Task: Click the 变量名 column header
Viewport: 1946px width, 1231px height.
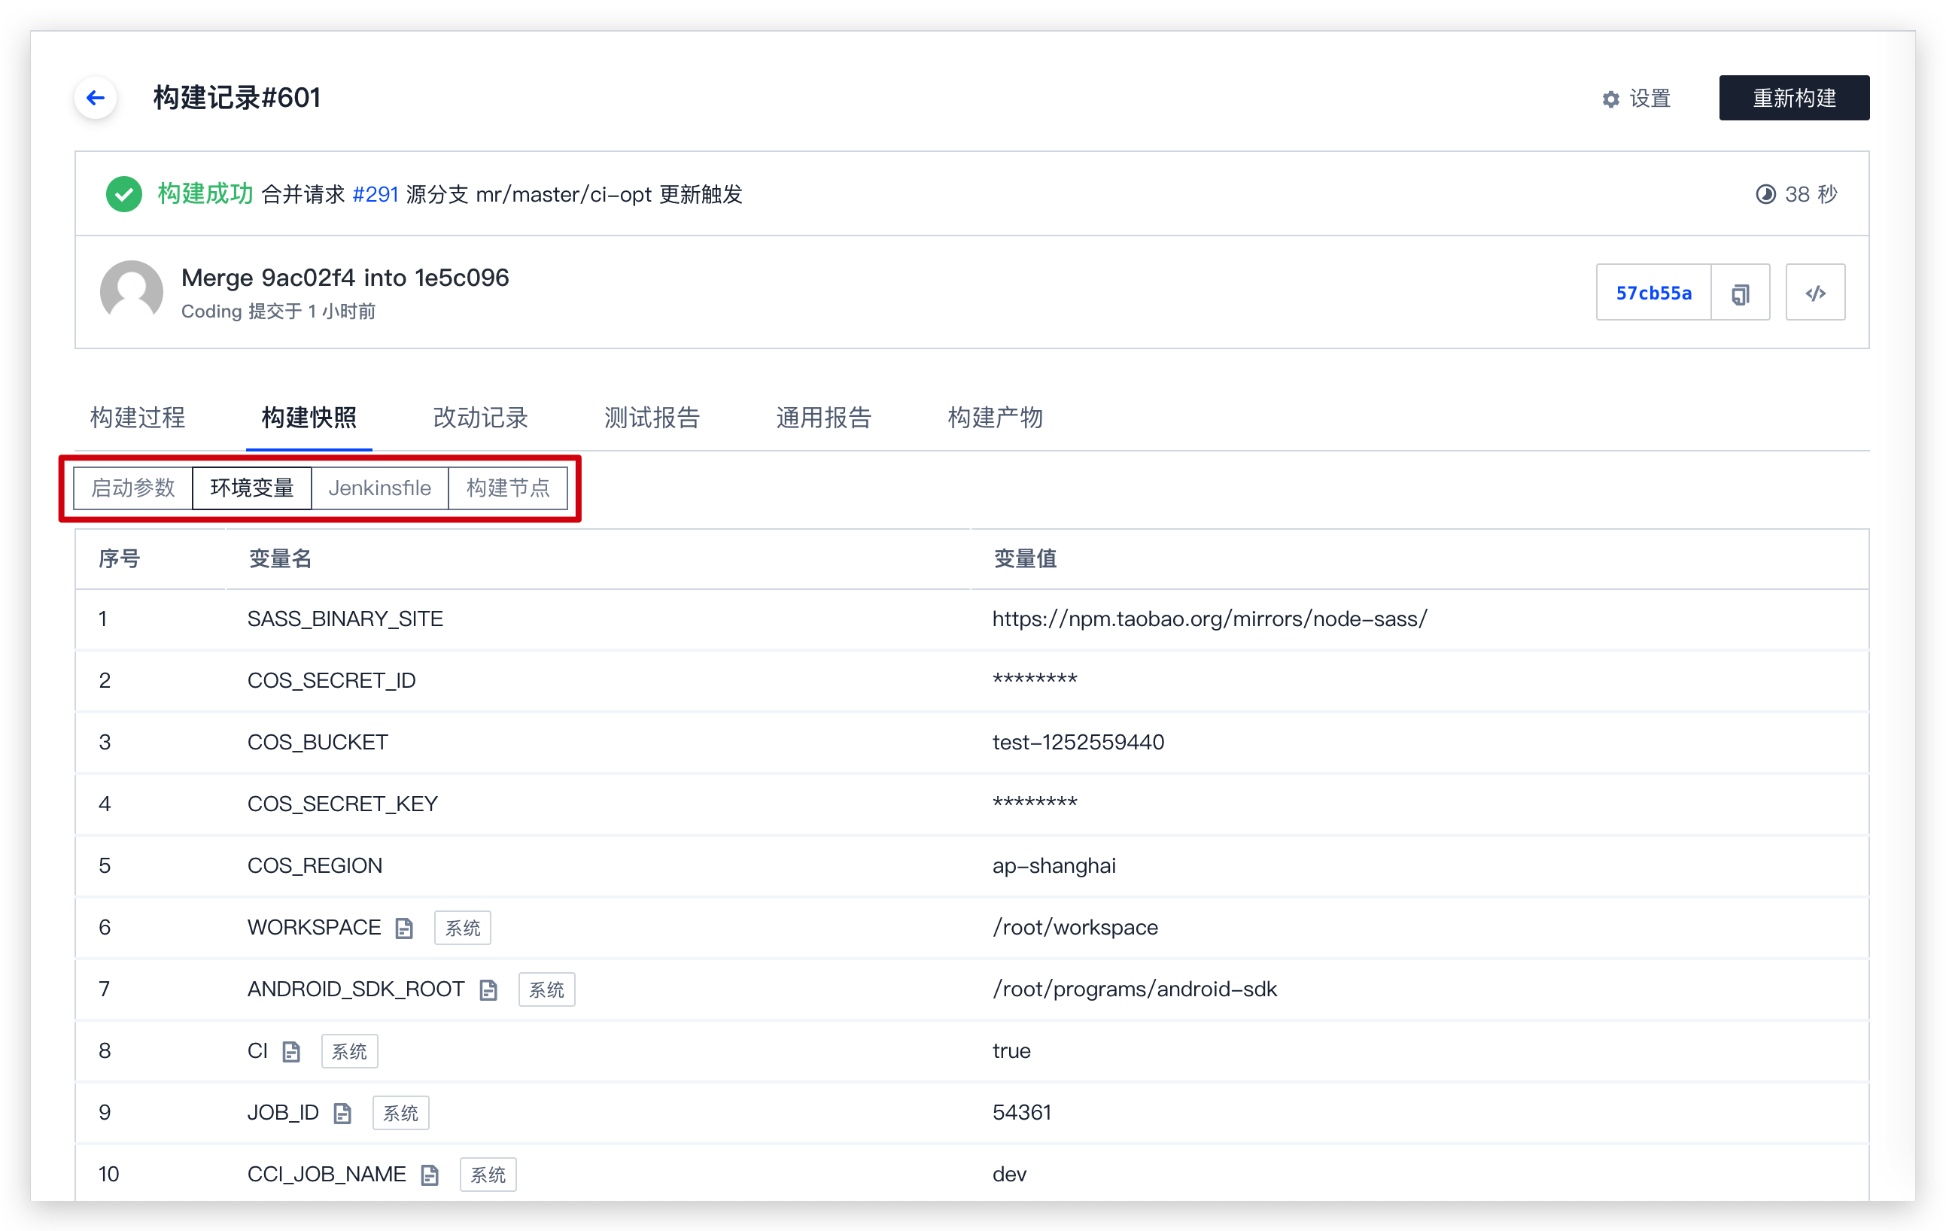Action: click(280, 558)
